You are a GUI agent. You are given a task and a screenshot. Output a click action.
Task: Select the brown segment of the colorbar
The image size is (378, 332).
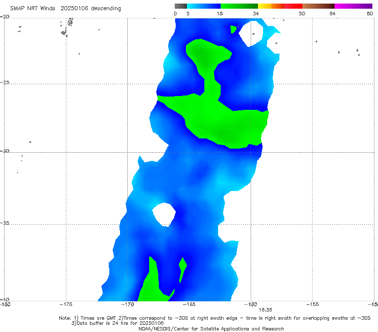click(x=318, y=6)
